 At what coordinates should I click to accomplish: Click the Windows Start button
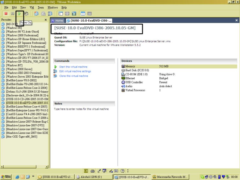(x=6, y=177)
